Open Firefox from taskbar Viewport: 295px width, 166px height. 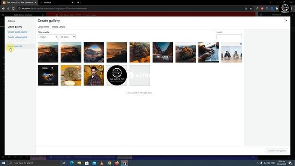click(117, 163)
